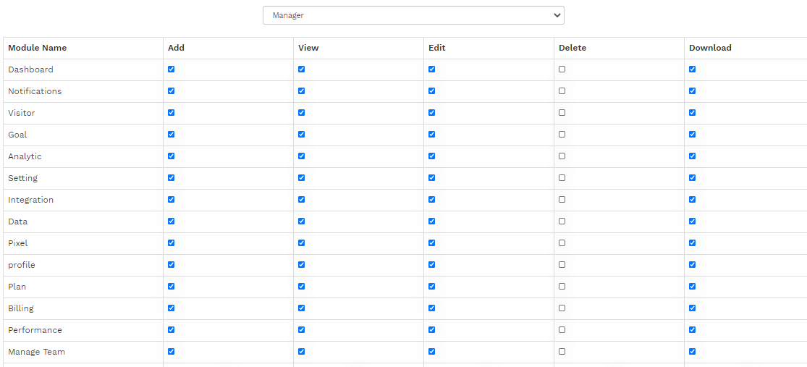Enable Delete permission for profile module
This screenshot has width=807, height=367.
[562, 264]
